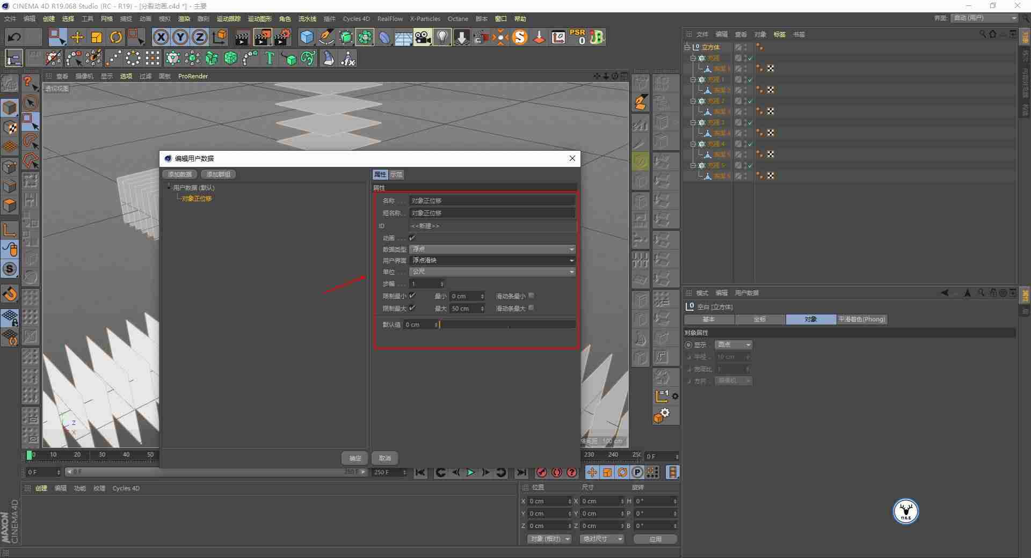Click the record keyframe red icon

[541, 472]
